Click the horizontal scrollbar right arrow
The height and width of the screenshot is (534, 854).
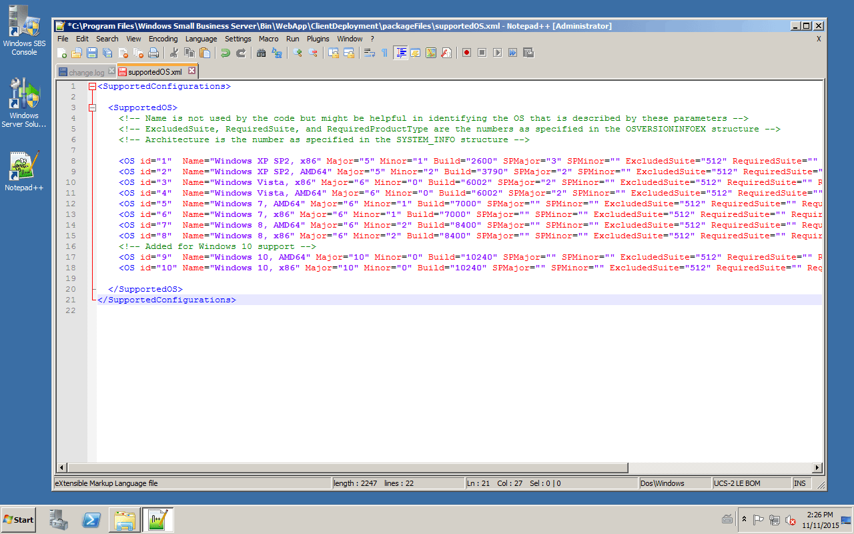coord(818,468)
